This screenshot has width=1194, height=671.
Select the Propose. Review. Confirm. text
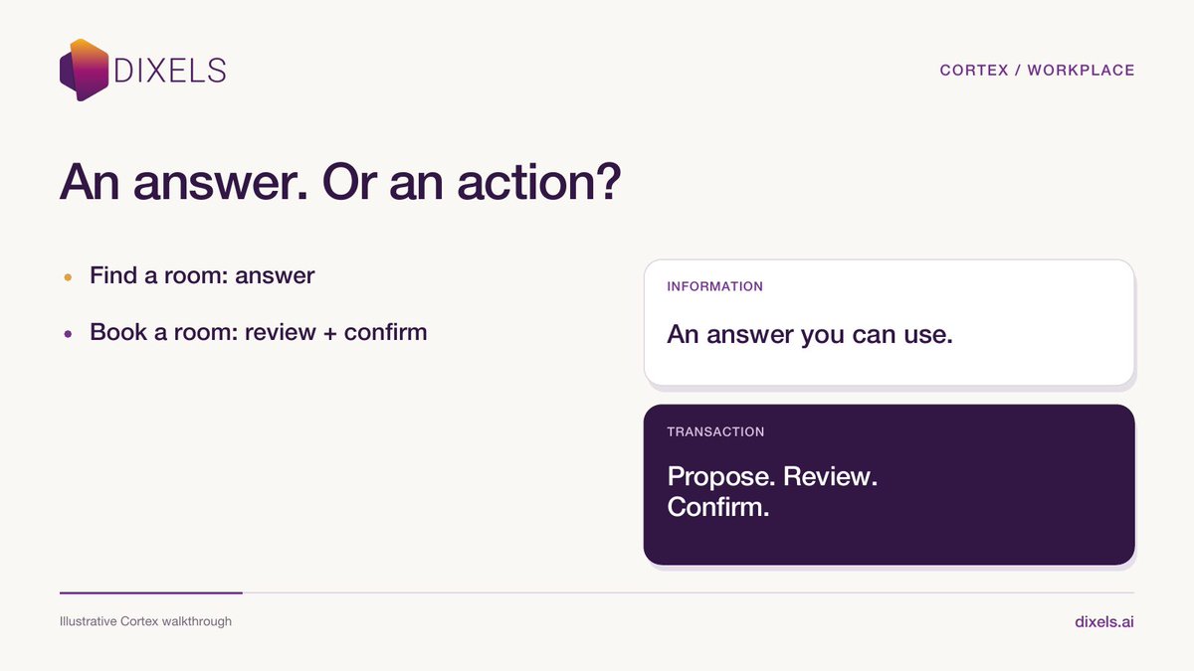click(773, 491)
